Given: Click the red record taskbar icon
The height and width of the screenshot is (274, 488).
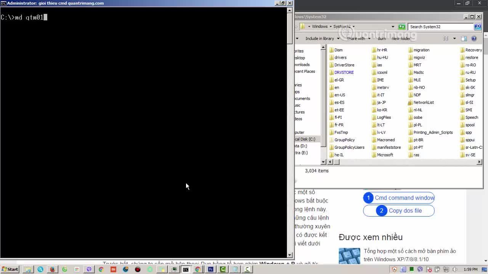Looking at the screenshot, I should (138, 269).
